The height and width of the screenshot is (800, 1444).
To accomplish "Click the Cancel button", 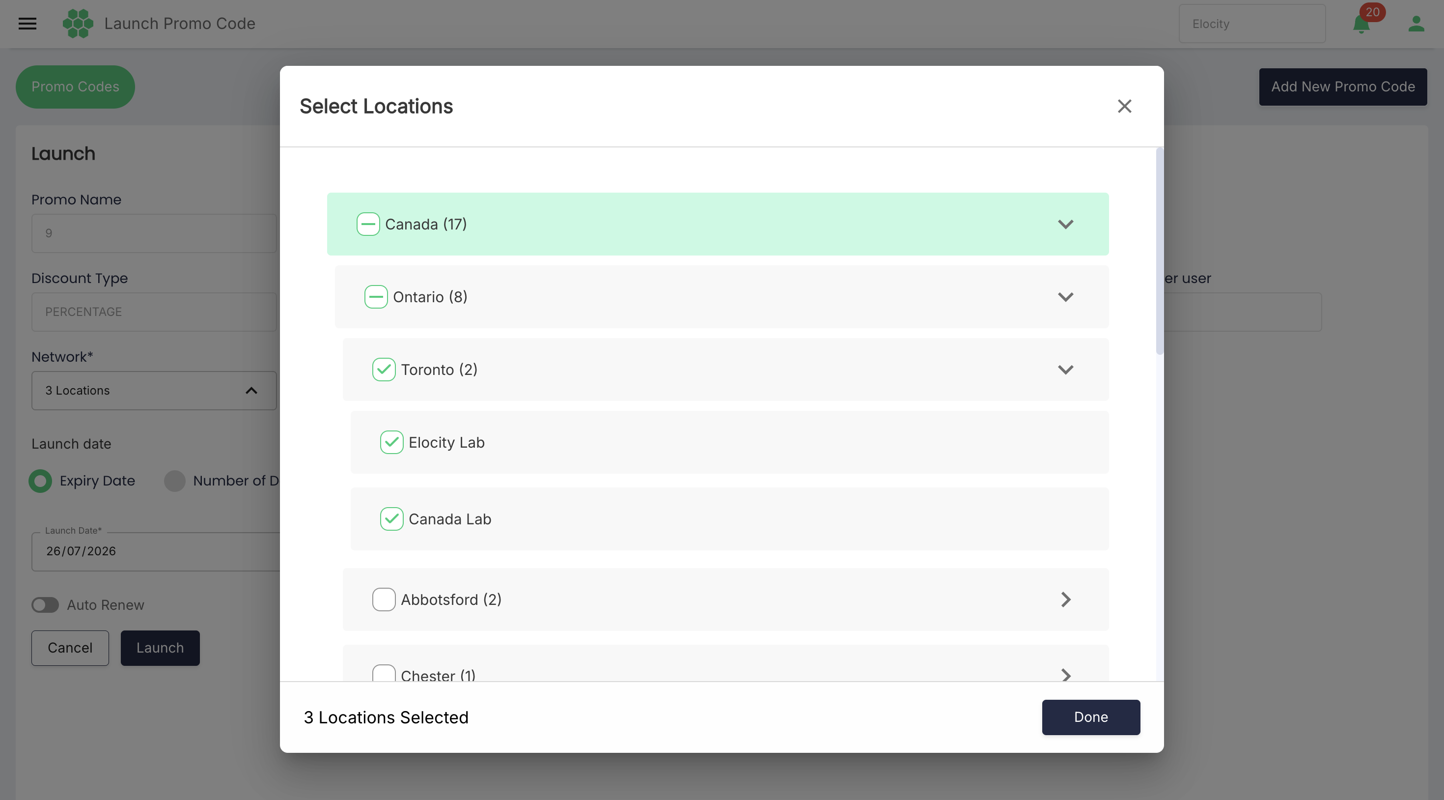I will pos(70,648).
